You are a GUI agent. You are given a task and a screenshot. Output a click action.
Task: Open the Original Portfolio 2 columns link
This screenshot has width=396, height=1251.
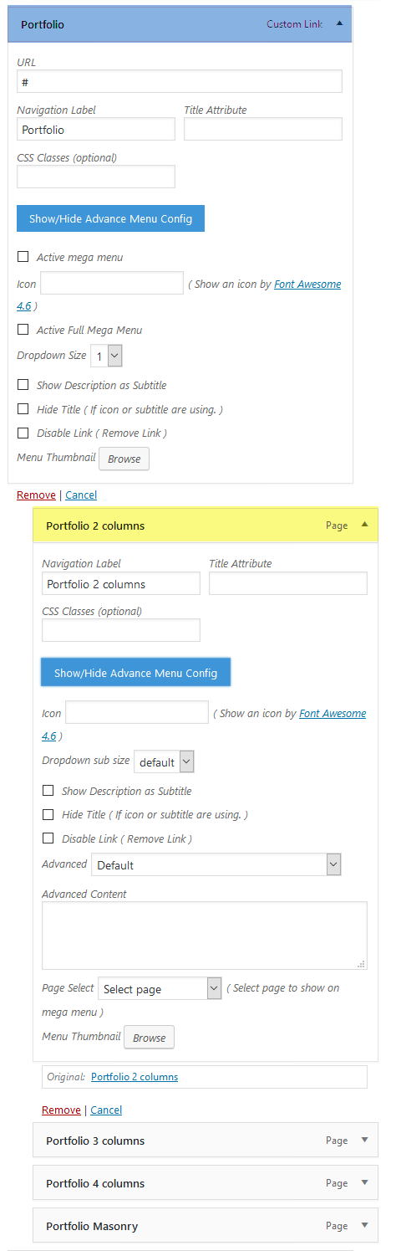coord(135,1077)
